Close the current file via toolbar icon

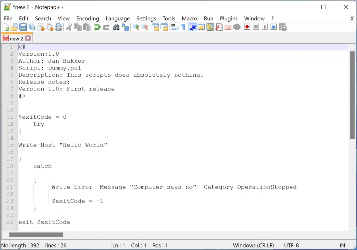click(41, 27)
